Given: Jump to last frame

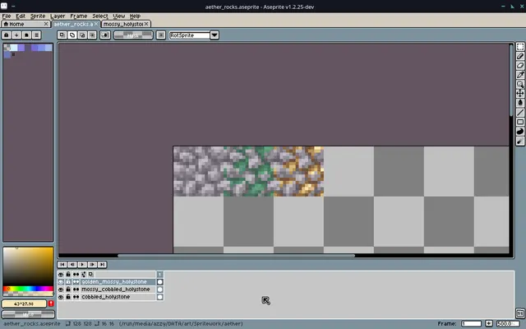Looking at the screenshot, I should pos(102,265).
